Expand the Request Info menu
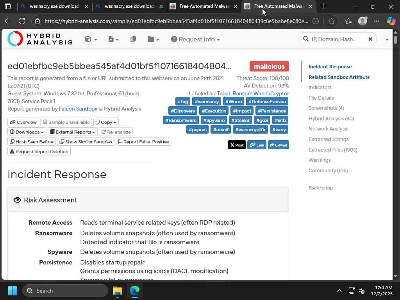The width and height of the screenshot is (400, 300). (x=195, y=39)
